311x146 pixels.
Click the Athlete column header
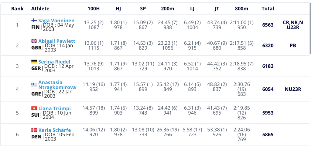click(40, 9)
